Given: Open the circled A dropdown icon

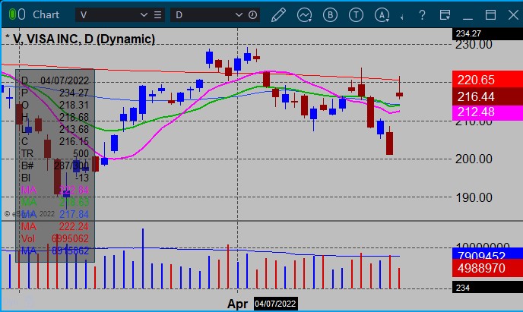Looking at the screenshot, I should pyautogui.click(x=382, y=15).
